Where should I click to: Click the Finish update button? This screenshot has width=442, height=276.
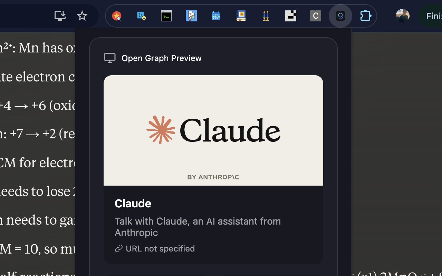431,16
